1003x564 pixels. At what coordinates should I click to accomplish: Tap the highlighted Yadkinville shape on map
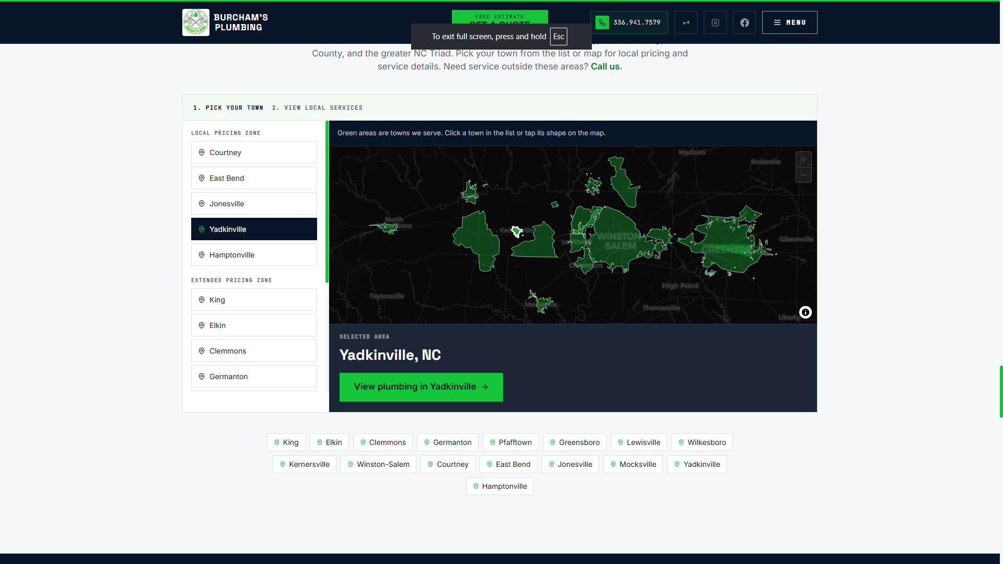(517, 231)
